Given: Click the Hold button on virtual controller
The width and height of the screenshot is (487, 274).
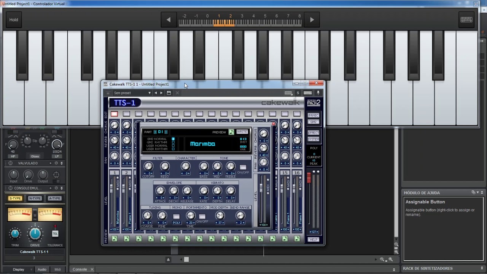Looking at the screenshot, I should click(14, 20).
